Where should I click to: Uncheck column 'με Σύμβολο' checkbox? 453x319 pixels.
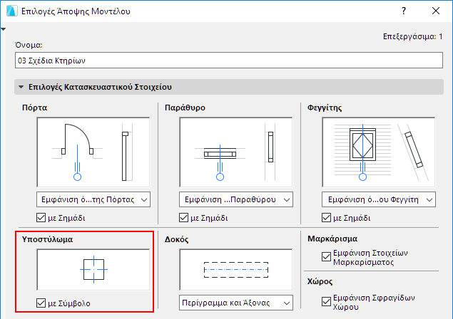(x=41, y=304)
